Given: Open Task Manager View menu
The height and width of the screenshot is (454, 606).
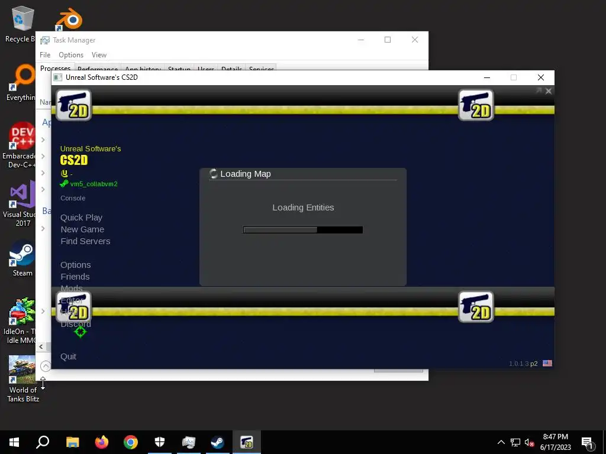Looking at the screenshot, I should [x=99, y=55].
